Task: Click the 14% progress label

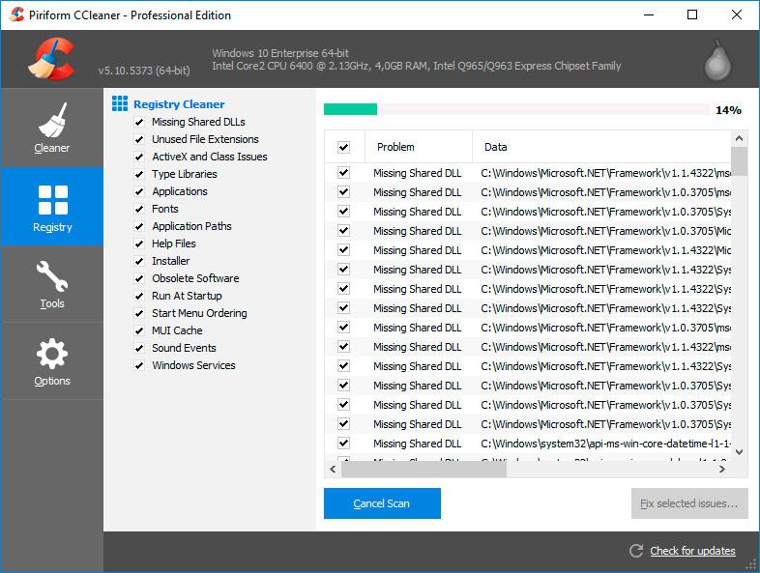Action: pos(728,110)
